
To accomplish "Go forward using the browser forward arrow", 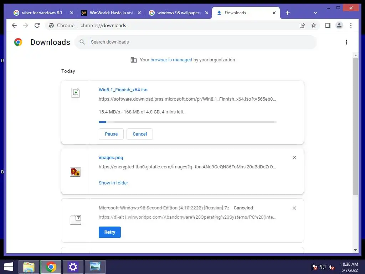I will coord(26,25).
